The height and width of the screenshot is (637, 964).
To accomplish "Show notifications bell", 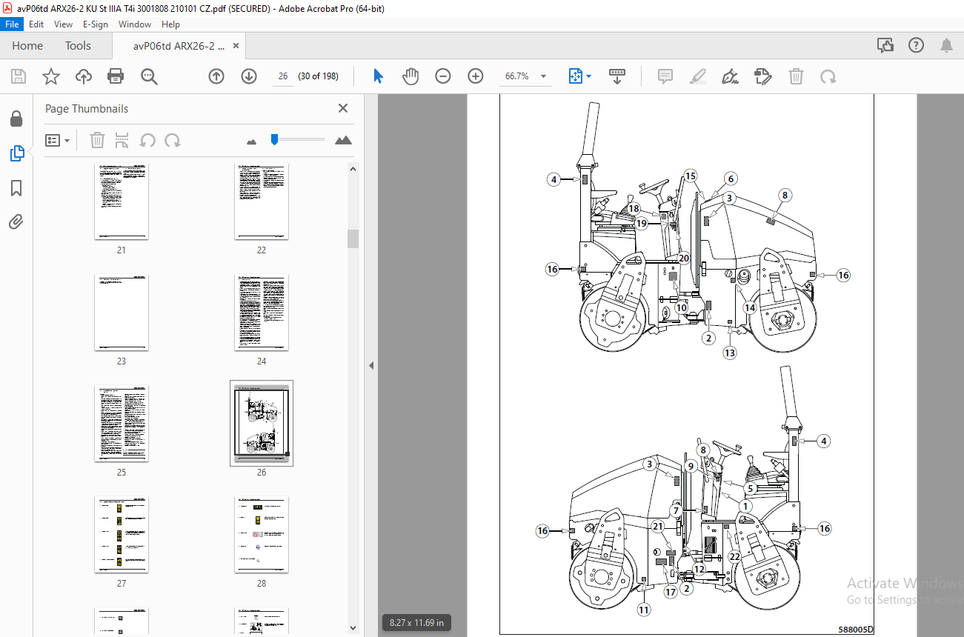I will [946, 45].
